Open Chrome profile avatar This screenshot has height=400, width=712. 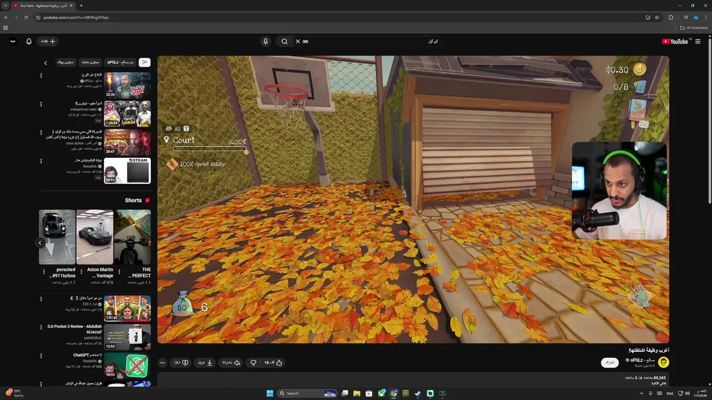[695, 17]
